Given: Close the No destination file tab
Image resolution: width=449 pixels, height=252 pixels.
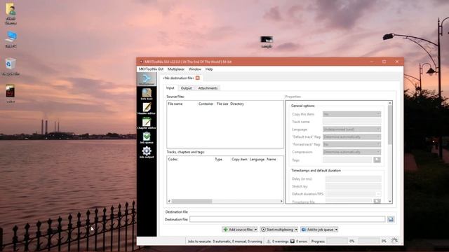Looking at the screenshot, I should pos(198,78).
